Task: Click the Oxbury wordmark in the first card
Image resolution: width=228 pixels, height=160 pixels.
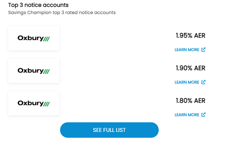Action: (x=30, y=38)
